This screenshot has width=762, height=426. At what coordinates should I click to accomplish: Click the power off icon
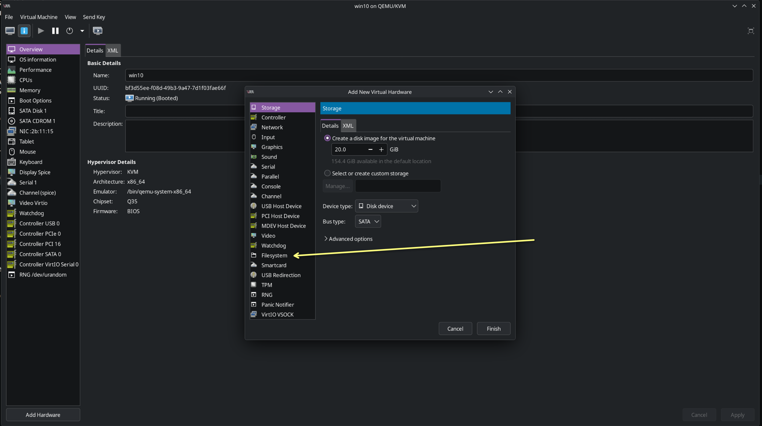click(69, 31)
